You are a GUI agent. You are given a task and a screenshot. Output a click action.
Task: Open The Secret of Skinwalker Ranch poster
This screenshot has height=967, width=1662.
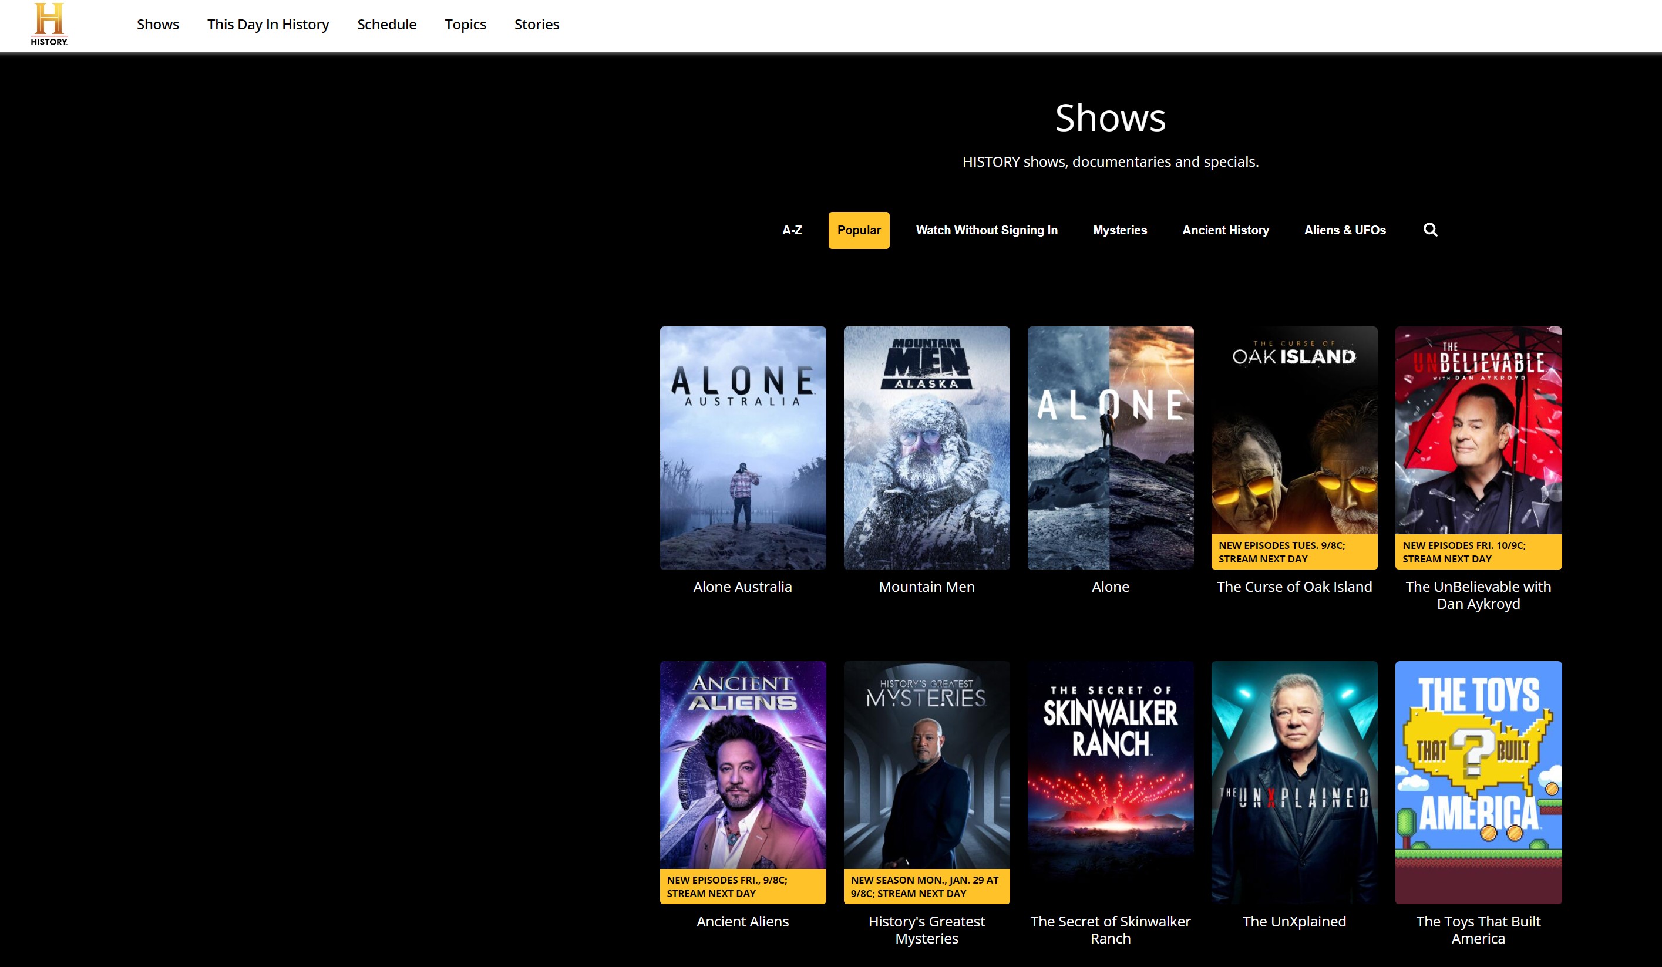point(1110,783)
